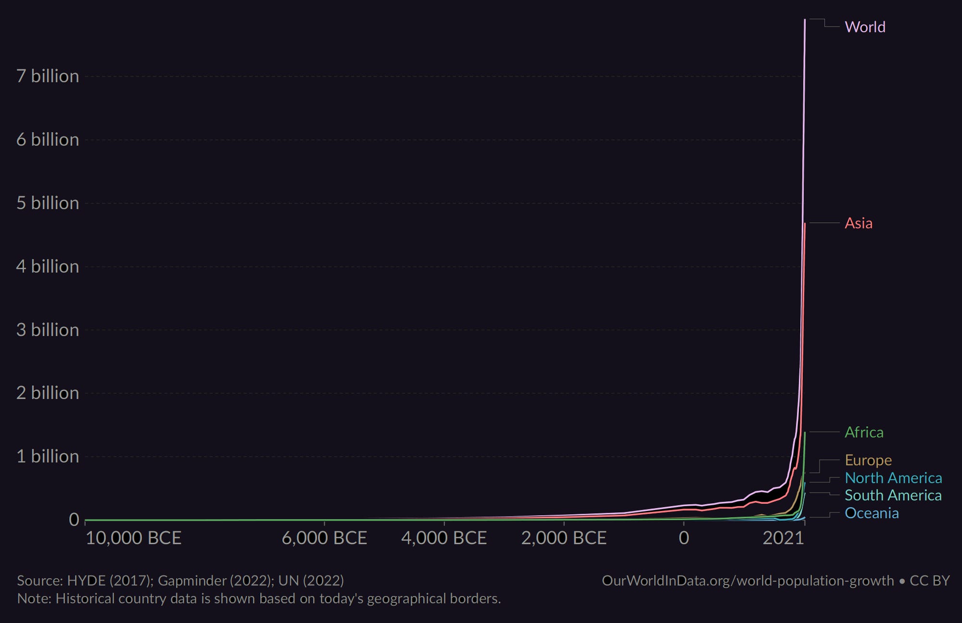Click the 2,000 BCE axis tick
This screenshot has width=962, height=623.
(564, 538)
